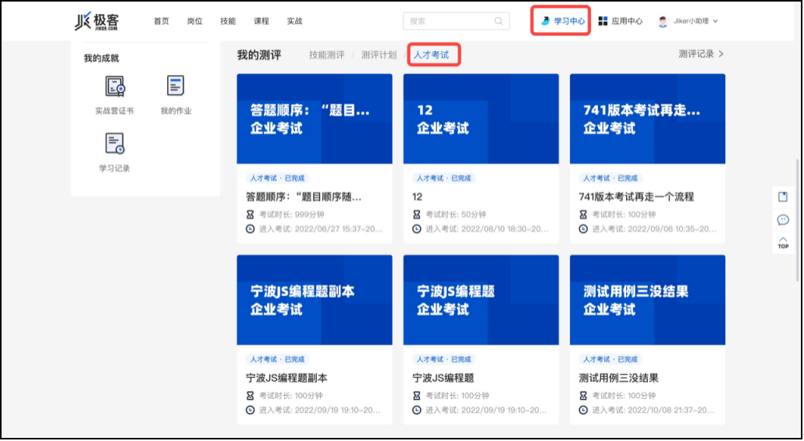Click hourglass icon on the 12 exam card
This screenshot has height=441, width=804.
(418, 214)
